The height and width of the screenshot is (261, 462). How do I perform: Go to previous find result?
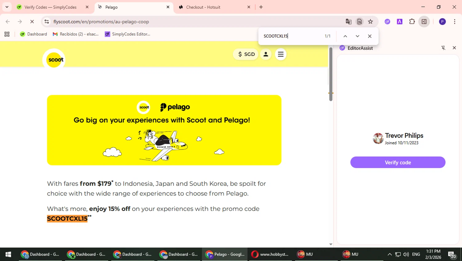point(345,36)
